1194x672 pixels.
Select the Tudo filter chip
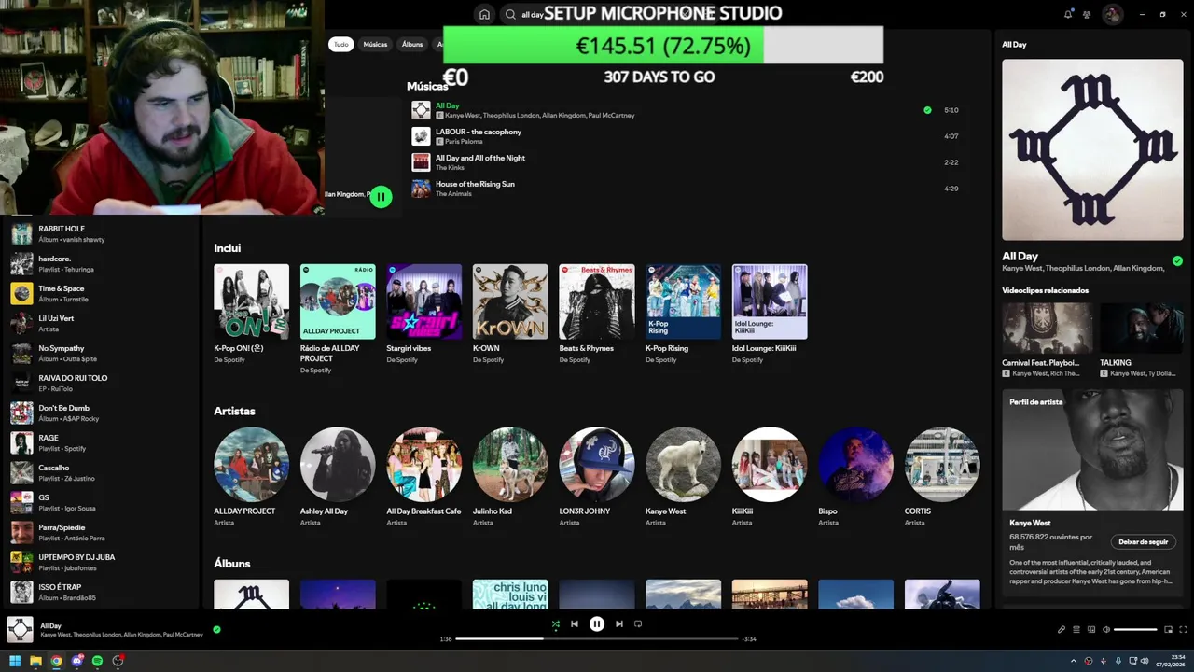tap(341, 44)
